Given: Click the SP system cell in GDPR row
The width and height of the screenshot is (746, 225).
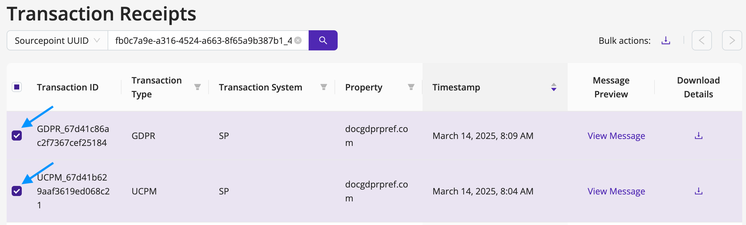Looking at the screenshot, I should (224, 136).
